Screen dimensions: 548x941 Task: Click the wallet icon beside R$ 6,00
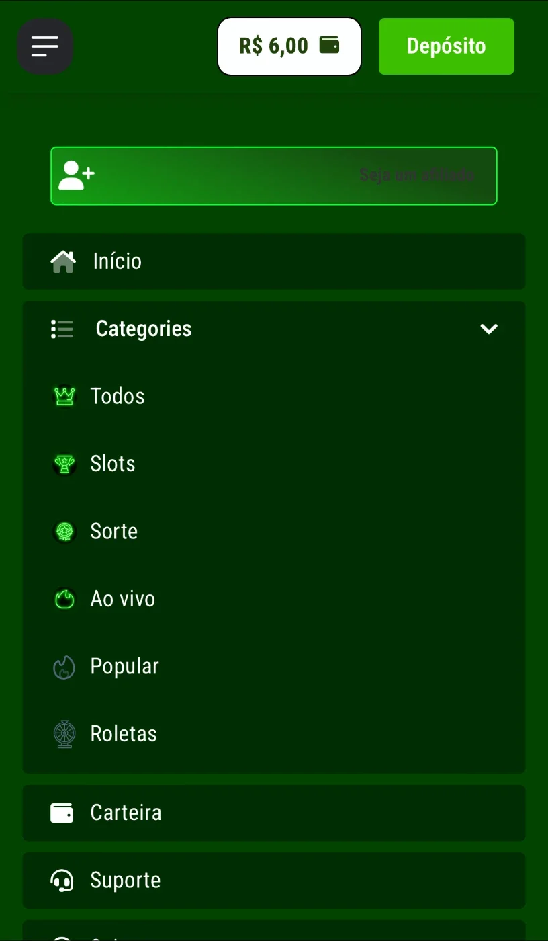click(x=329, y=46)
